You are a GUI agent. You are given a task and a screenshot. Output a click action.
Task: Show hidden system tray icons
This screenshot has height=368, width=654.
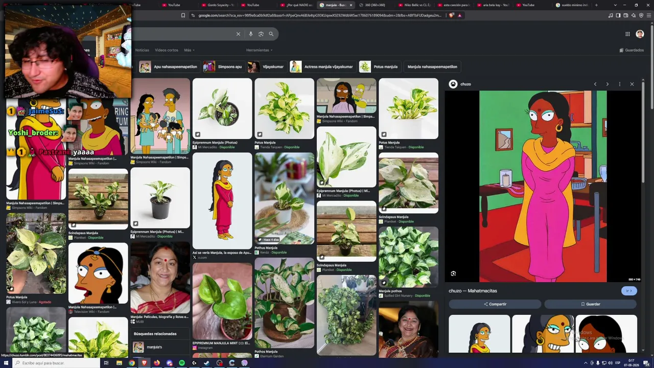[x=586, y=363]
